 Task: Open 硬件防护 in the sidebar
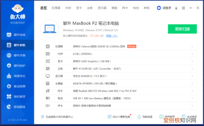tap(18, 66)
